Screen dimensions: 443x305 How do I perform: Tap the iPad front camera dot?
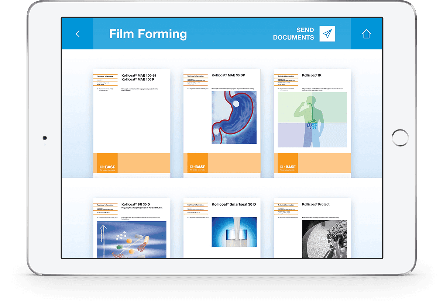(45, 138)
